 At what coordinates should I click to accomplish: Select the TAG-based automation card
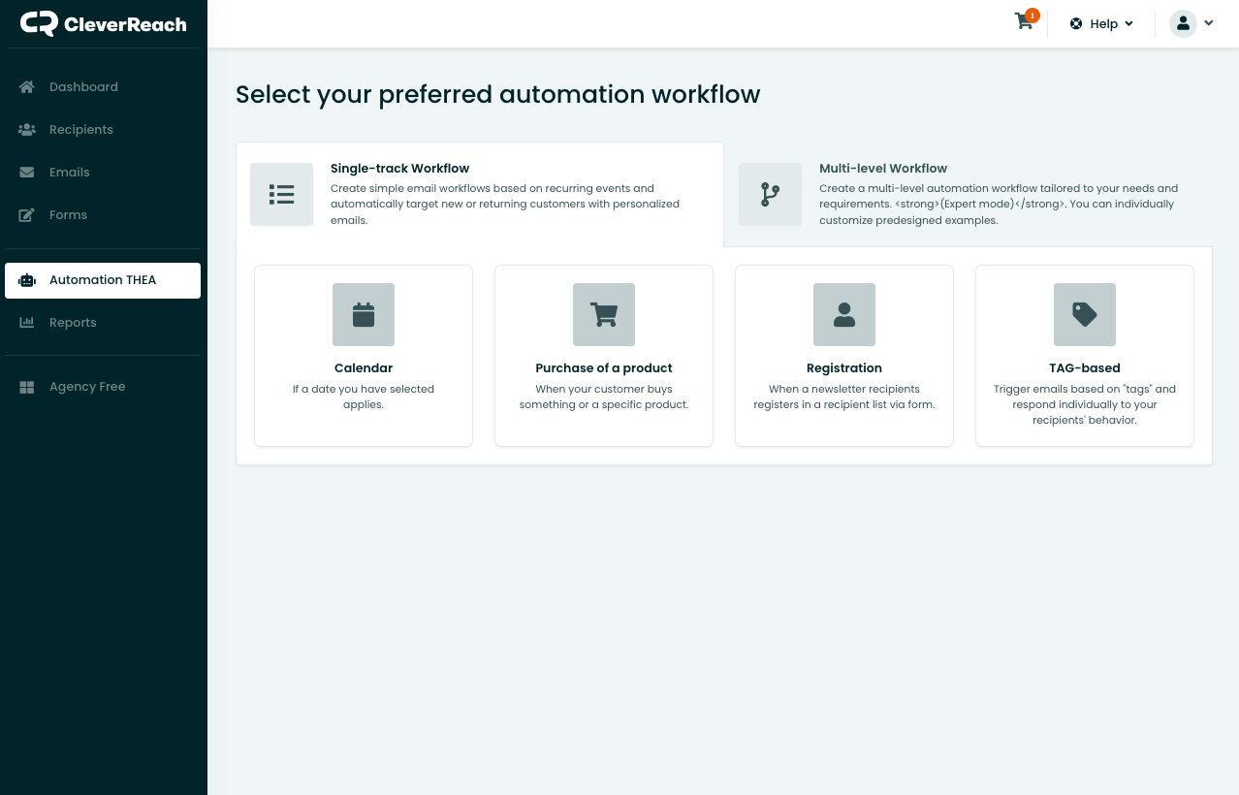point(1084,355)
